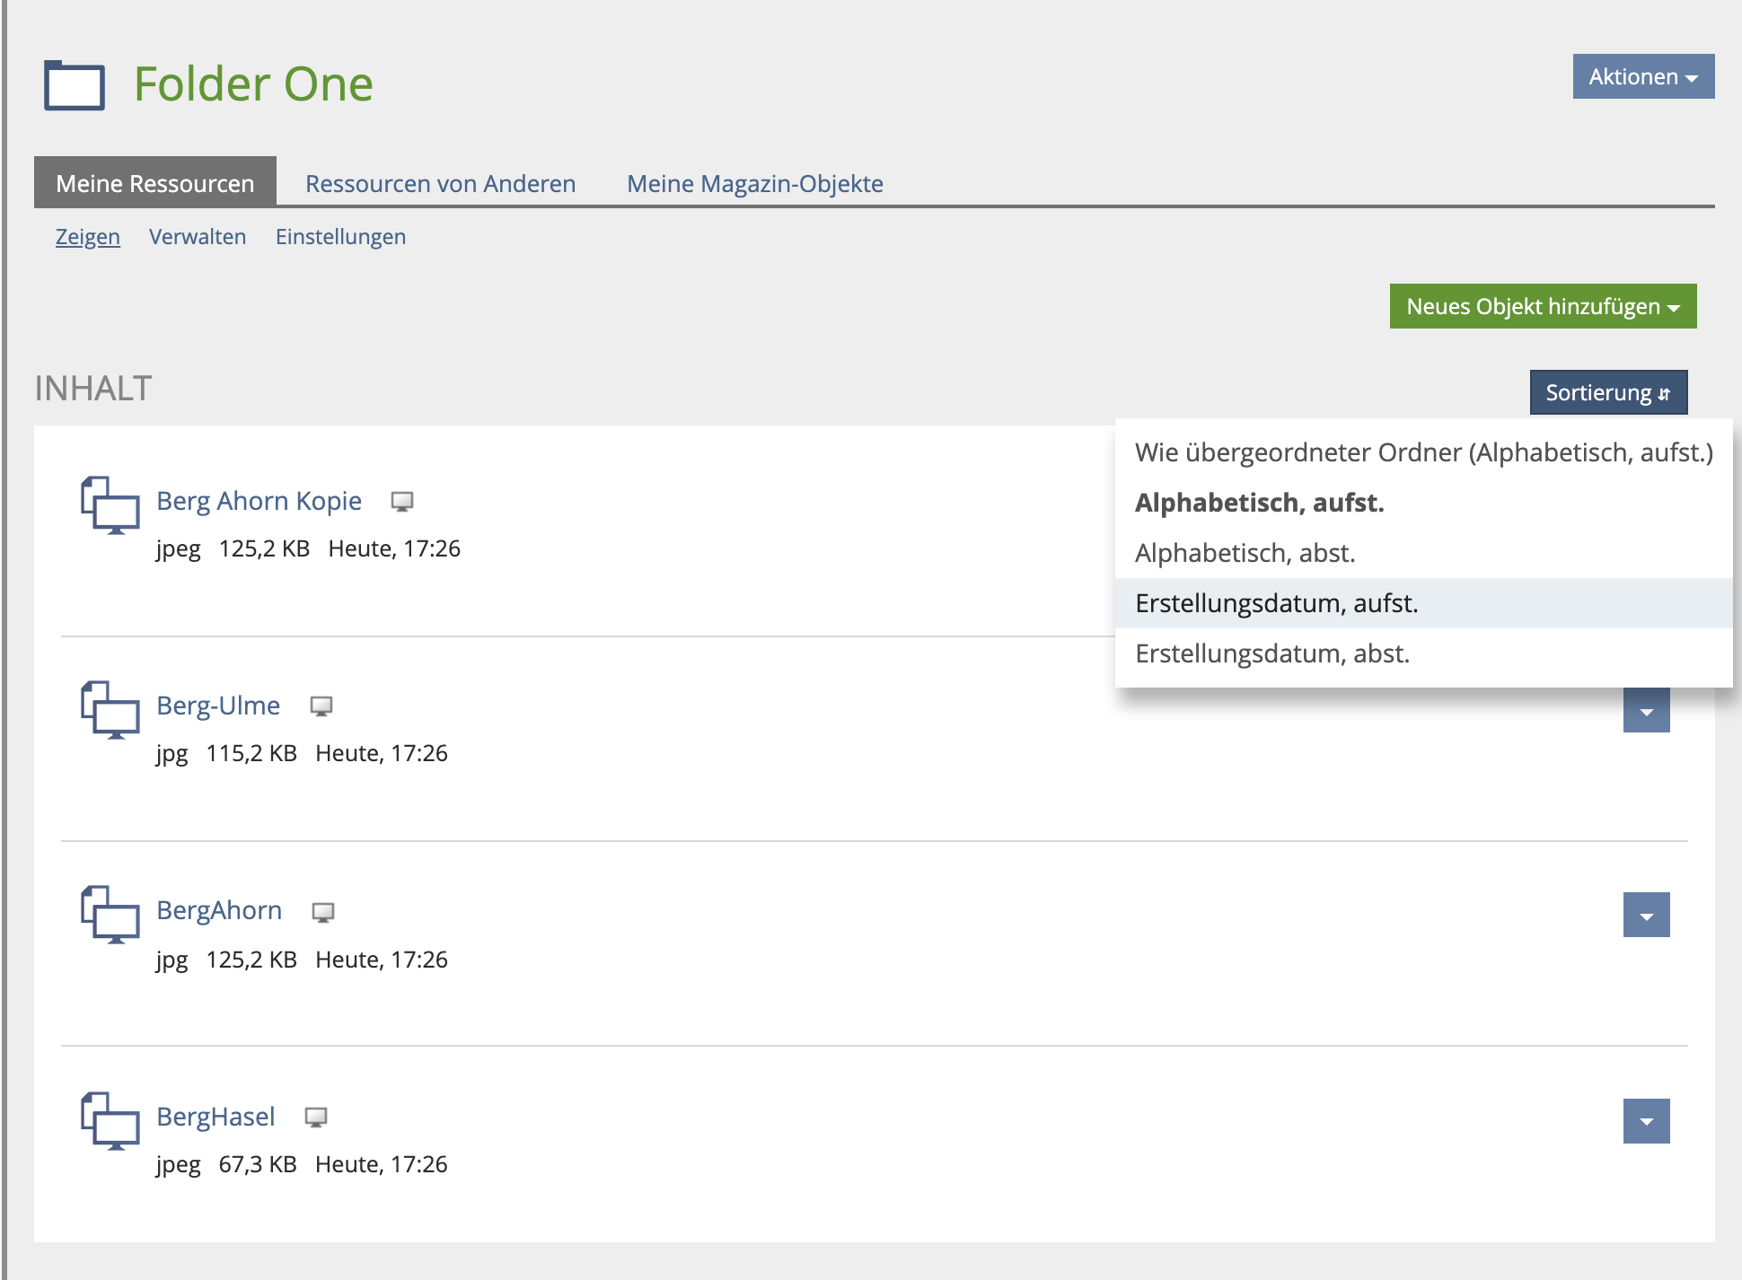Switch to Ressourcen von Anderen tab
This screenshot has height=1280, width=1742.
[x=440, y=184]
